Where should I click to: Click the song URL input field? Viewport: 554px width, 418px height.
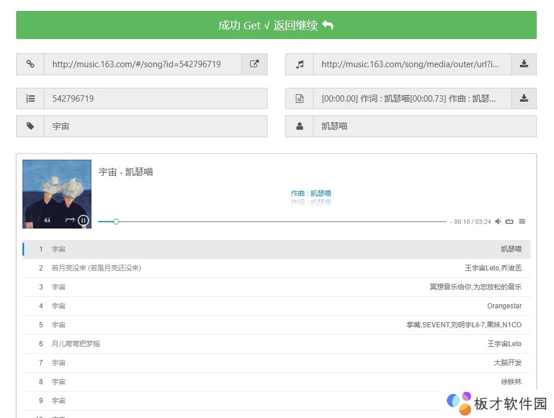click(x=143, y=64)
